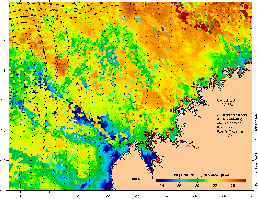This screenshot has height=199, width=258.
Task: Click the '0.5m/s (1kt 24h)' text
Action: [230, 131]
